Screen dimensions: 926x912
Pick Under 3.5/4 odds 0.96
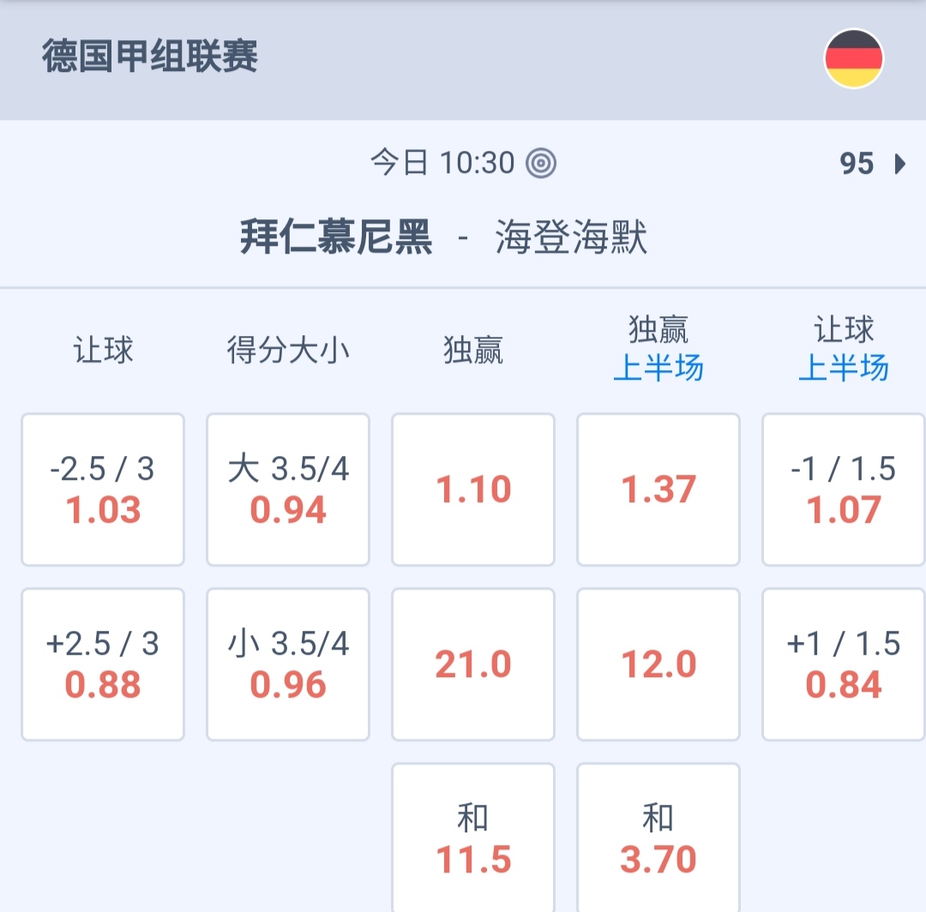tap(288, 664)
